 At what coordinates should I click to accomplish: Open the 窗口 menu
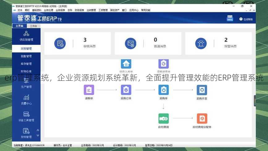click(x=124, y=10)
